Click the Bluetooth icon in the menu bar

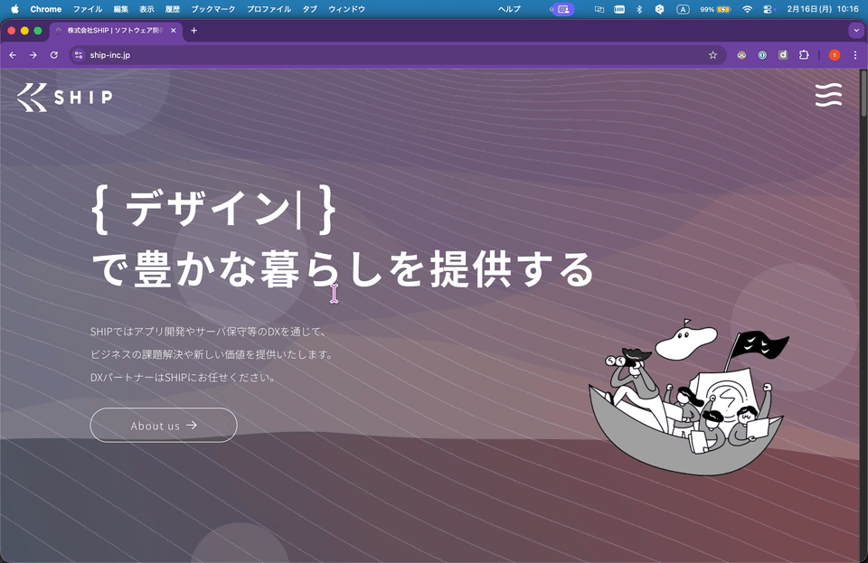click(x=637, y=9)
